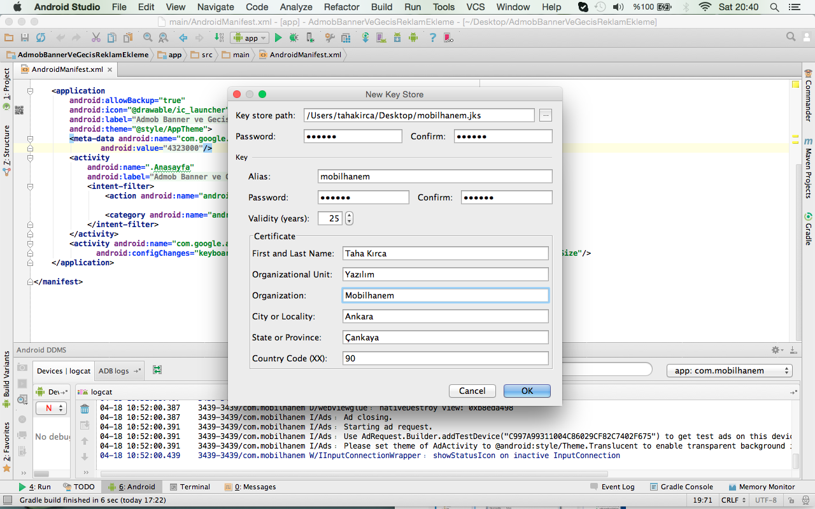Open the 0: Messages tool tab

250,487
